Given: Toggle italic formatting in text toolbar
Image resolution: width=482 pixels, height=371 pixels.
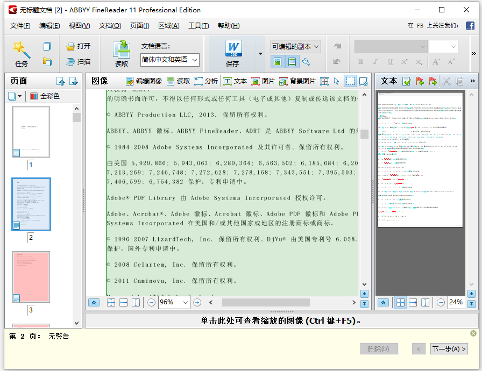Looking at the screenshot, I should tap(376, 62).
